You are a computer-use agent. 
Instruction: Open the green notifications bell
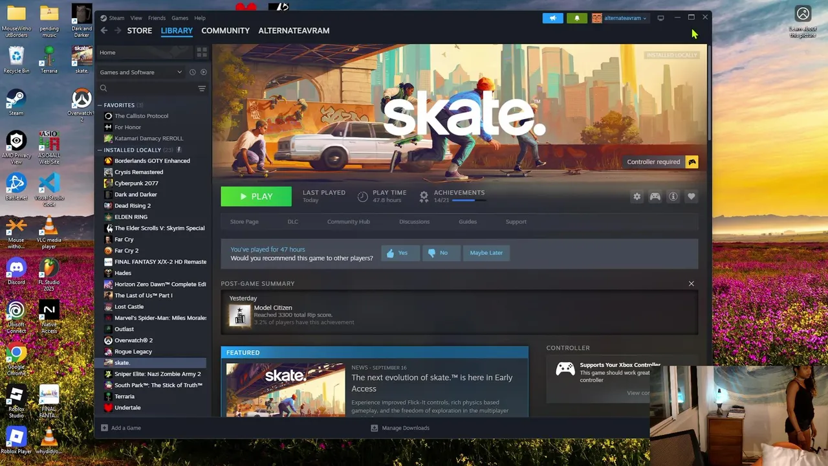(577, 18)
